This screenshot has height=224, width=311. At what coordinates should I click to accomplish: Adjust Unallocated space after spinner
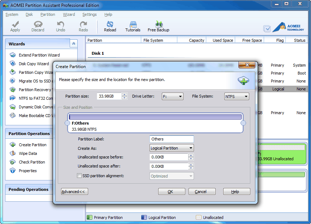[191, 166]
